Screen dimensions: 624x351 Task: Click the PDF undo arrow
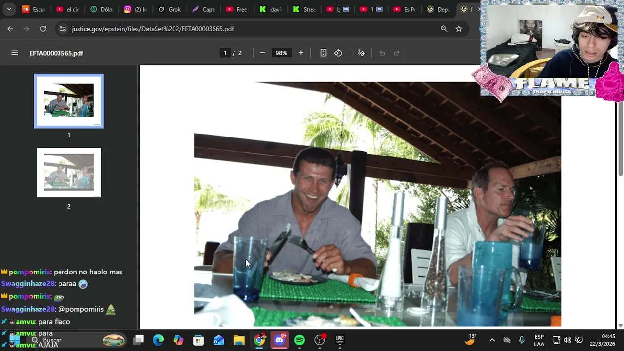pos(382,53)
